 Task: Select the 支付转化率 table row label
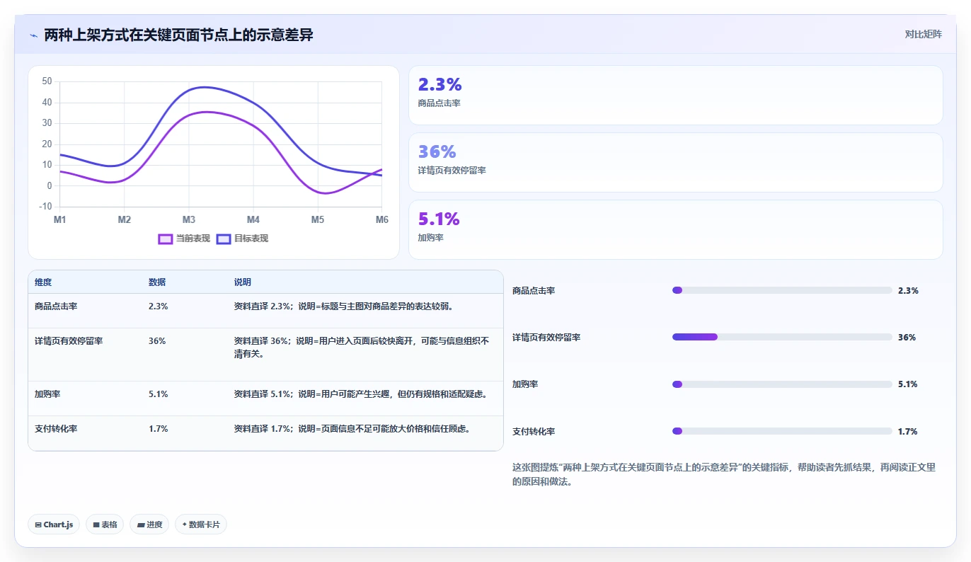click(56, 428)
